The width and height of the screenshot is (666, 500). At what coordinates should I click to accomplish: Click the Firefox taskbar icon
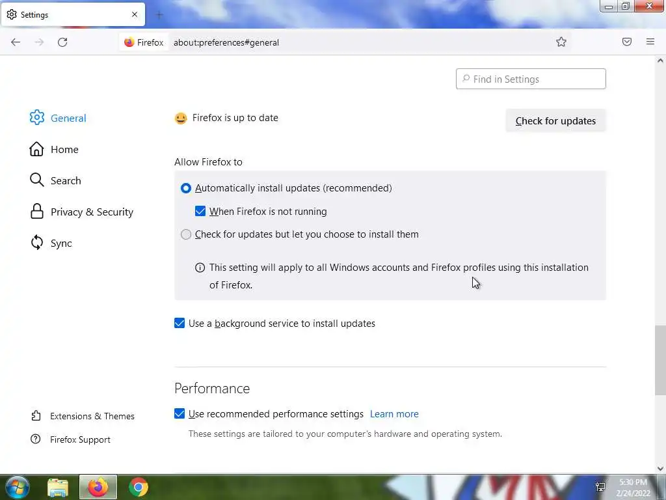[x=98, y=487]
